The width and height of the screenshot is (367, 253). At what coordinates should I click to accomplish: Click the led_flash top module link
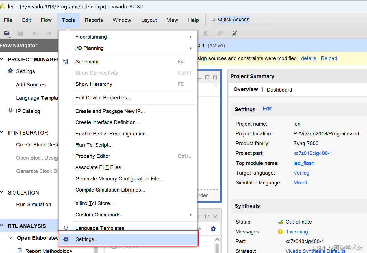(x=304, y=163)
